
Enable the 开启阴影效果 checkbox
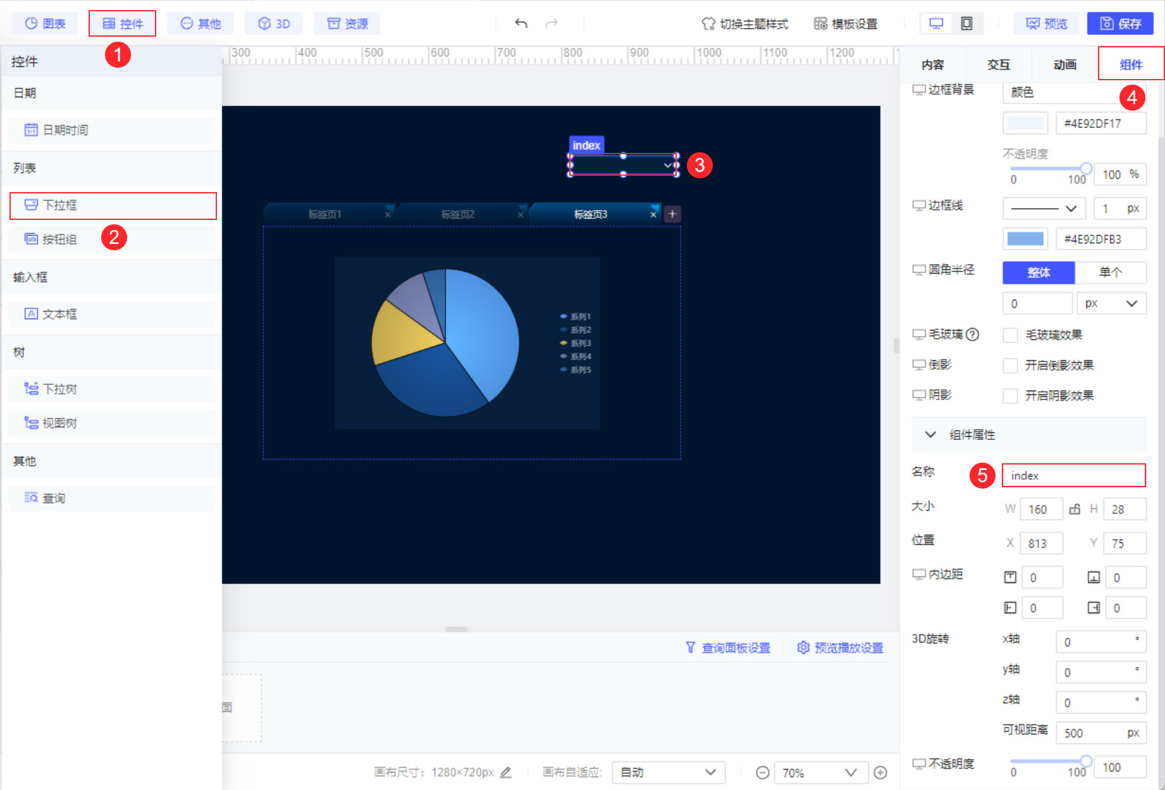(1010, 396)
